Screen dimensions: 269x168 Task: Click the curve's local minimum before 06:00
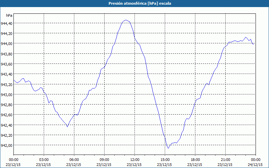[x=67, y=127]
